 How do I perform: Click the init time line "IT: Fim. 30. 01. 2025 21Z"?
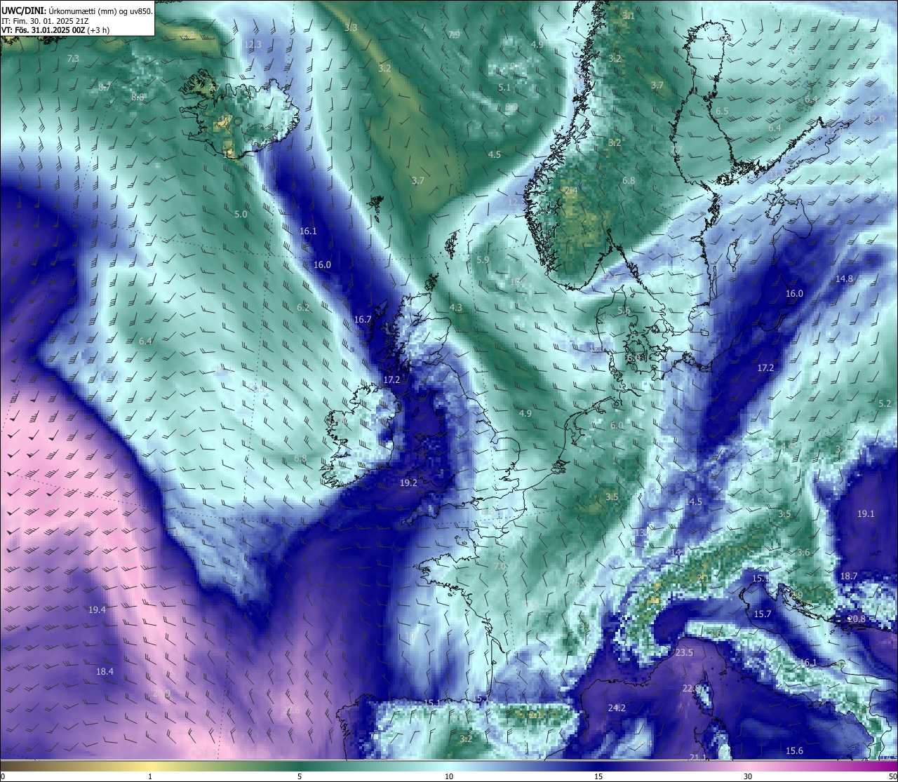(44, 21)
